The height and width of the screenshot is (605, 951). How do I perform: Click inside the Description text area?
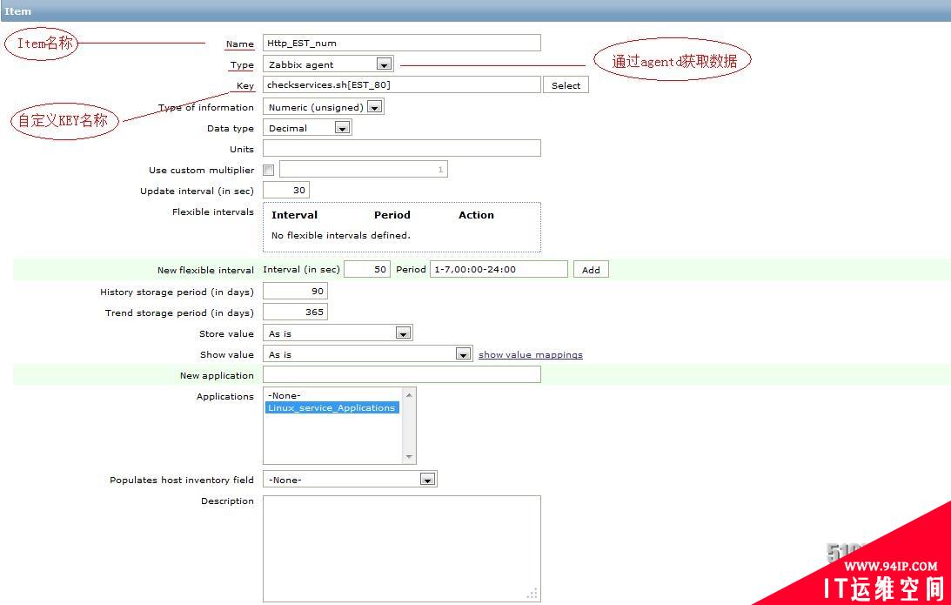click(x=401, y=548)
